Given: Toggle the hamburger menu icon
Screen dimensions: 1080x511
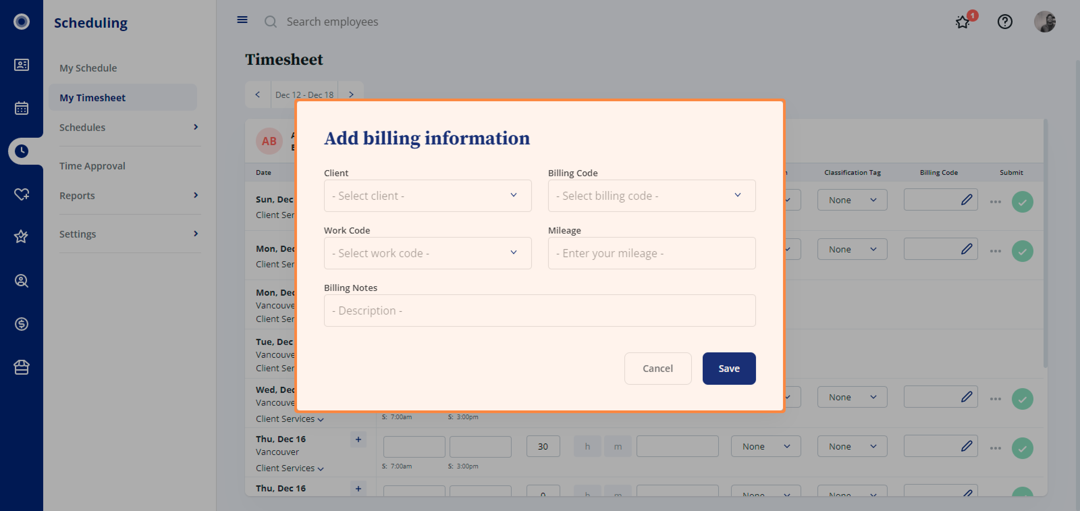Looking at the screenshot, I should pos(242,20).
